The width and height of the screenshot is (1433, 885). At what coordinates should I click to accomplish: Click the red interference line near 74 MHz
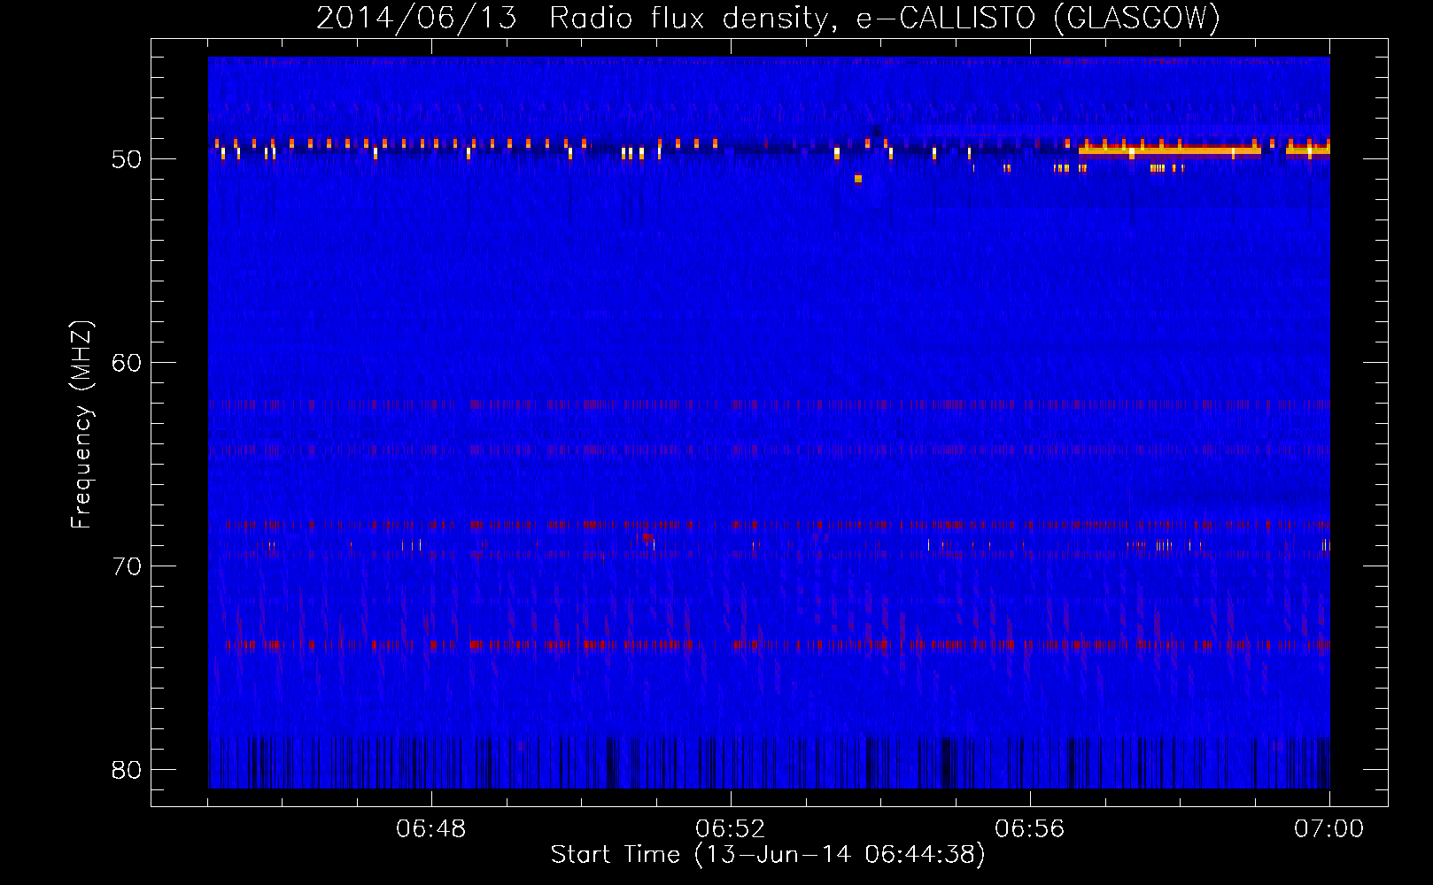pos(778,645)
